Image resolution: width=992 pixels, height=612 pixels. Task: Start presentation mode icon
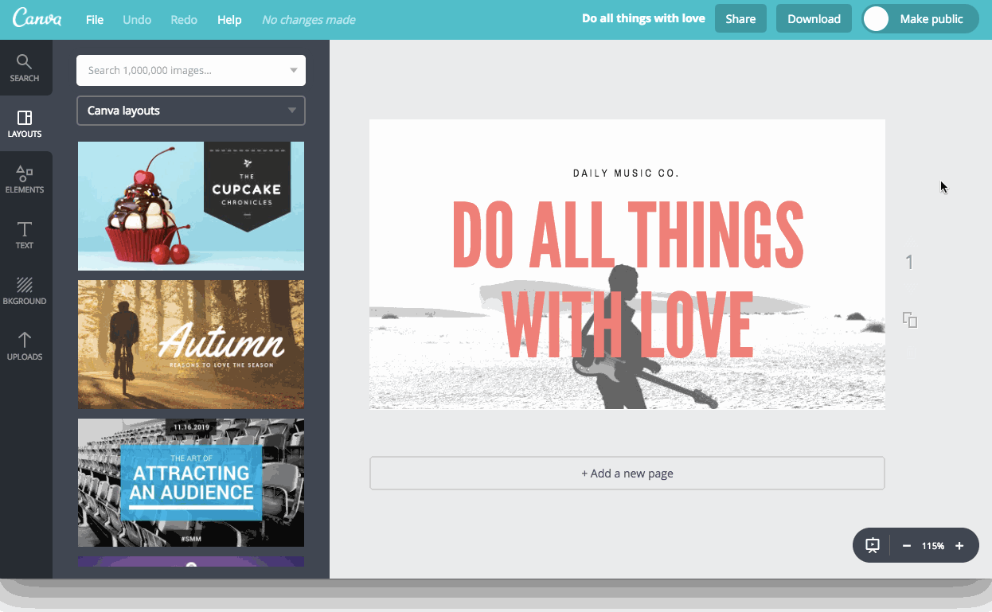tap(873, 546)
